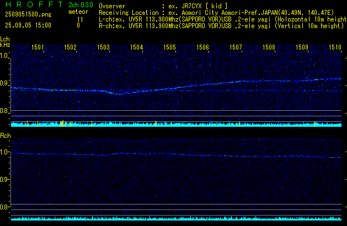Select the 1508 time marker
This screenshot has width=347, height=226.
tap(269, 47)
